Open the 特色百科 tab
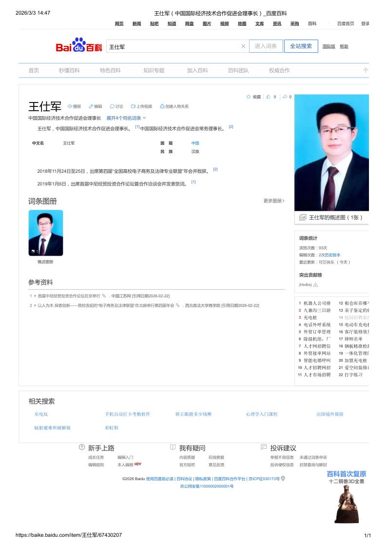This screenshot has width=387, height=548. tap(110, 70)
